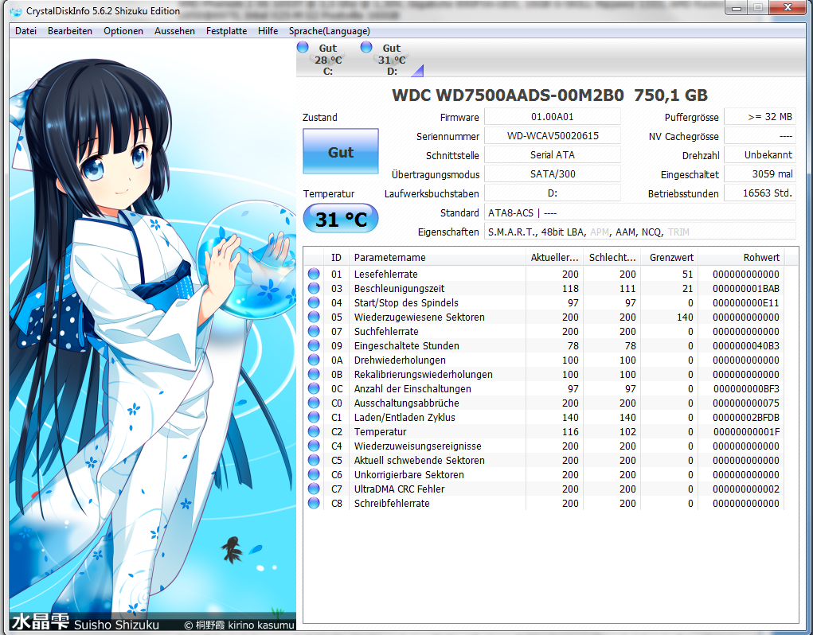The width and height of the screenshot is (813, 635).
Task: Open the Hilfe menu
Action: (268, 31)
